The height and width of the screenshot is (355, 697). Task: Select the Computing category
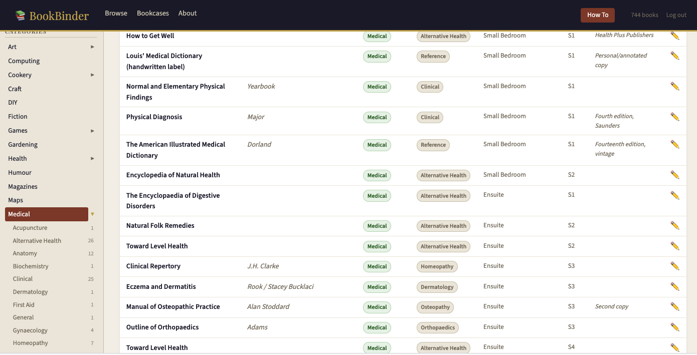24,61
